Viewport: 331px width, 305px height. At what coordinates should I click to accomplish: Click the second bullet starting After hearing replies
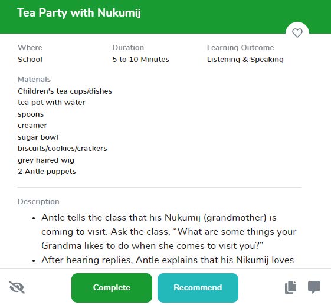click(x=168, y=260)
